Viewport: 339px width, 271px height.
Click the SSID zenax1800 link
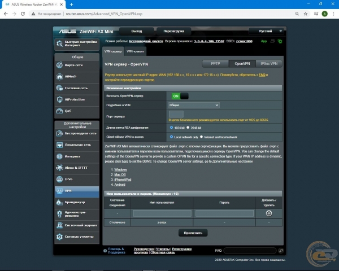point(244,41)
